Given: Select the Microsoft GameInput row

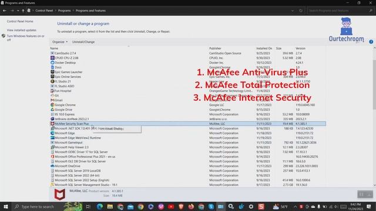Looking at the screenshot, I should click(188, 142).
